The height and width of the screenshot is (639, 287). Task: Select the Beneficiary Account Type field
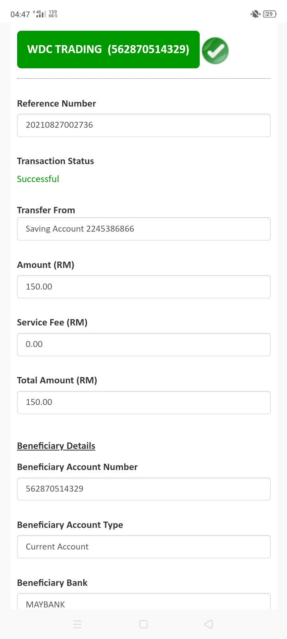tap(144, 547)
